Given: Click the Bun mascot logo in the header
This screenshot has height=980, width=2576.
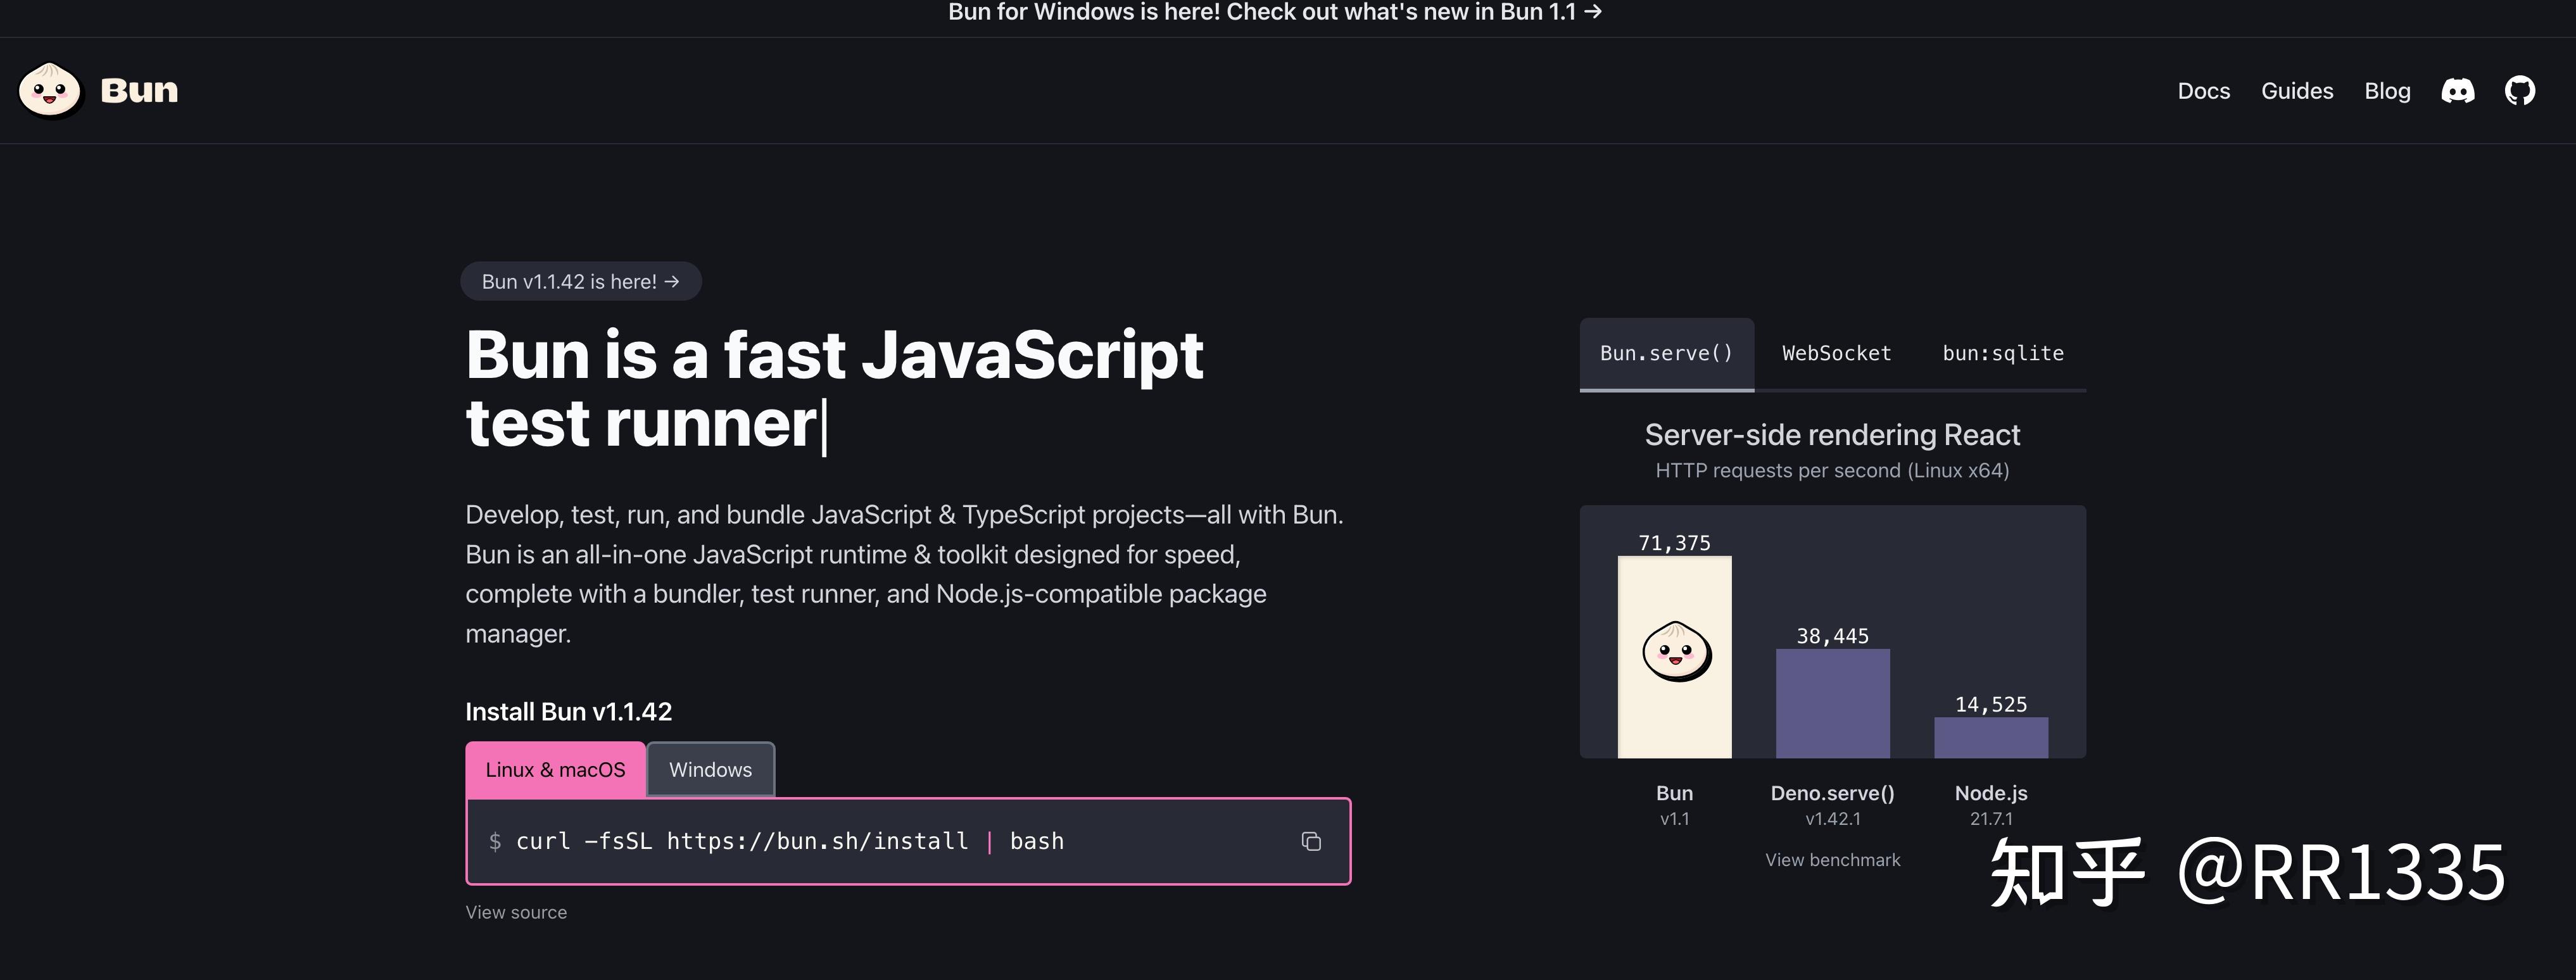Looking at the screenshot, I should [49, 89].
